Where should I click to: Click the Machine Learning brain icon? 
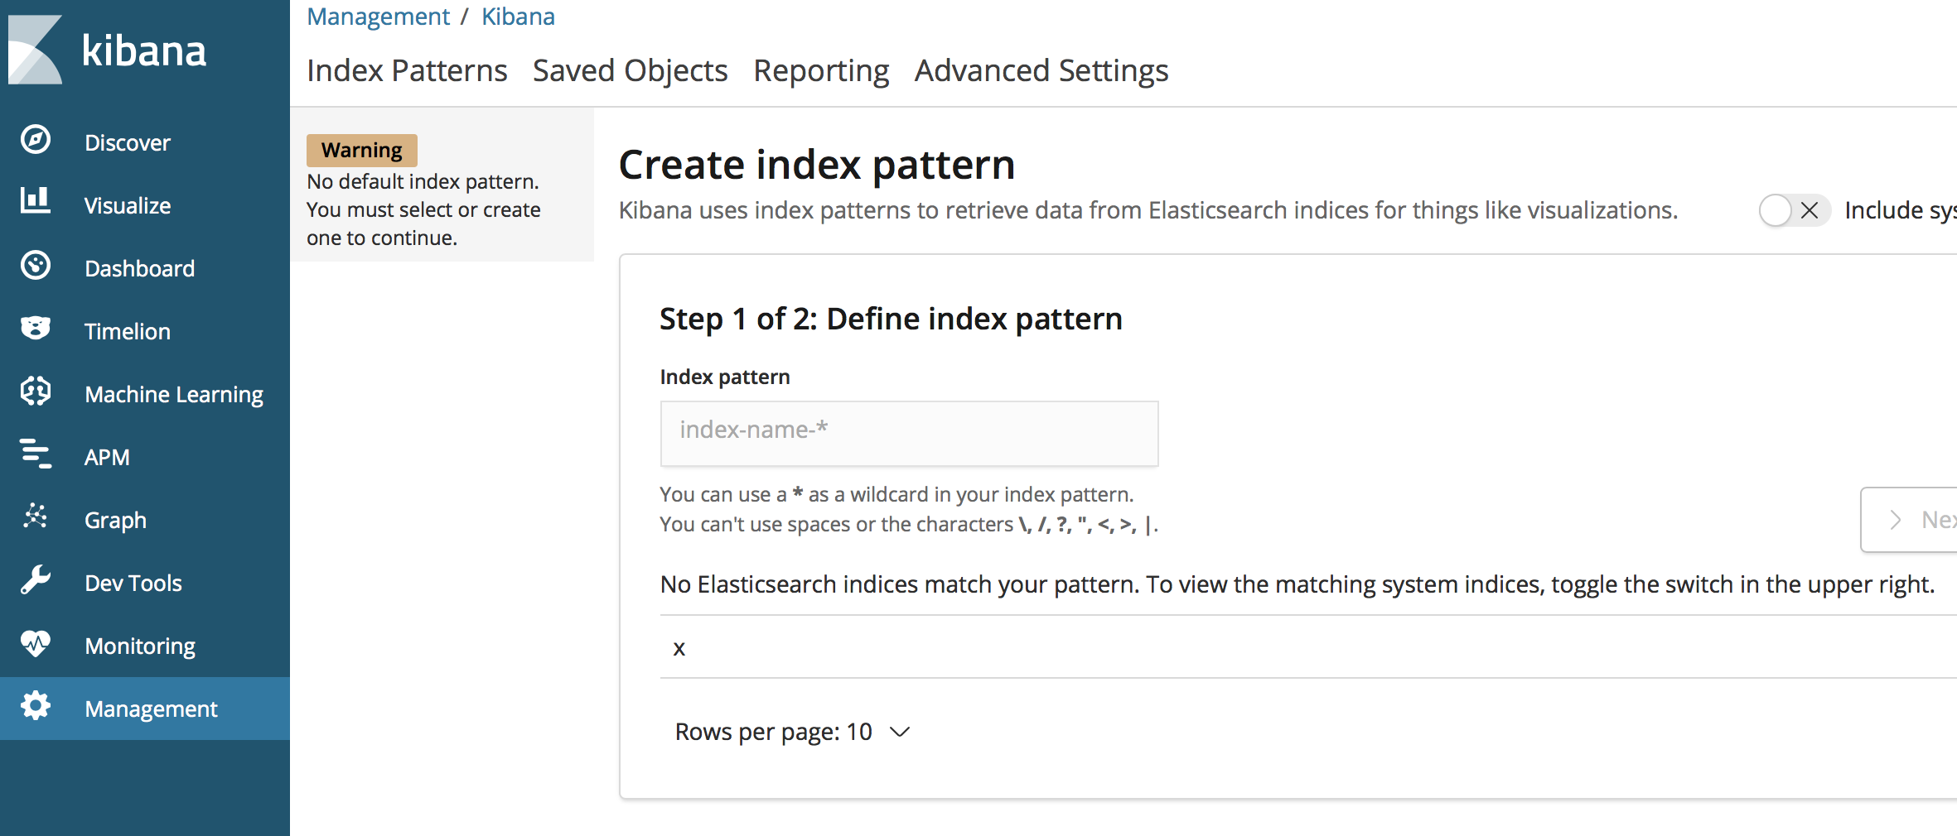pos(36,392)
